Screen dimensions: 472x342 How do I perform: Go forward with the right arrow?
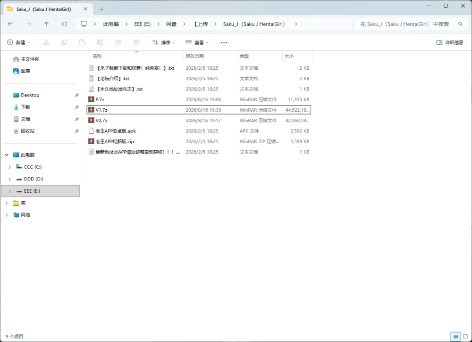29,24
